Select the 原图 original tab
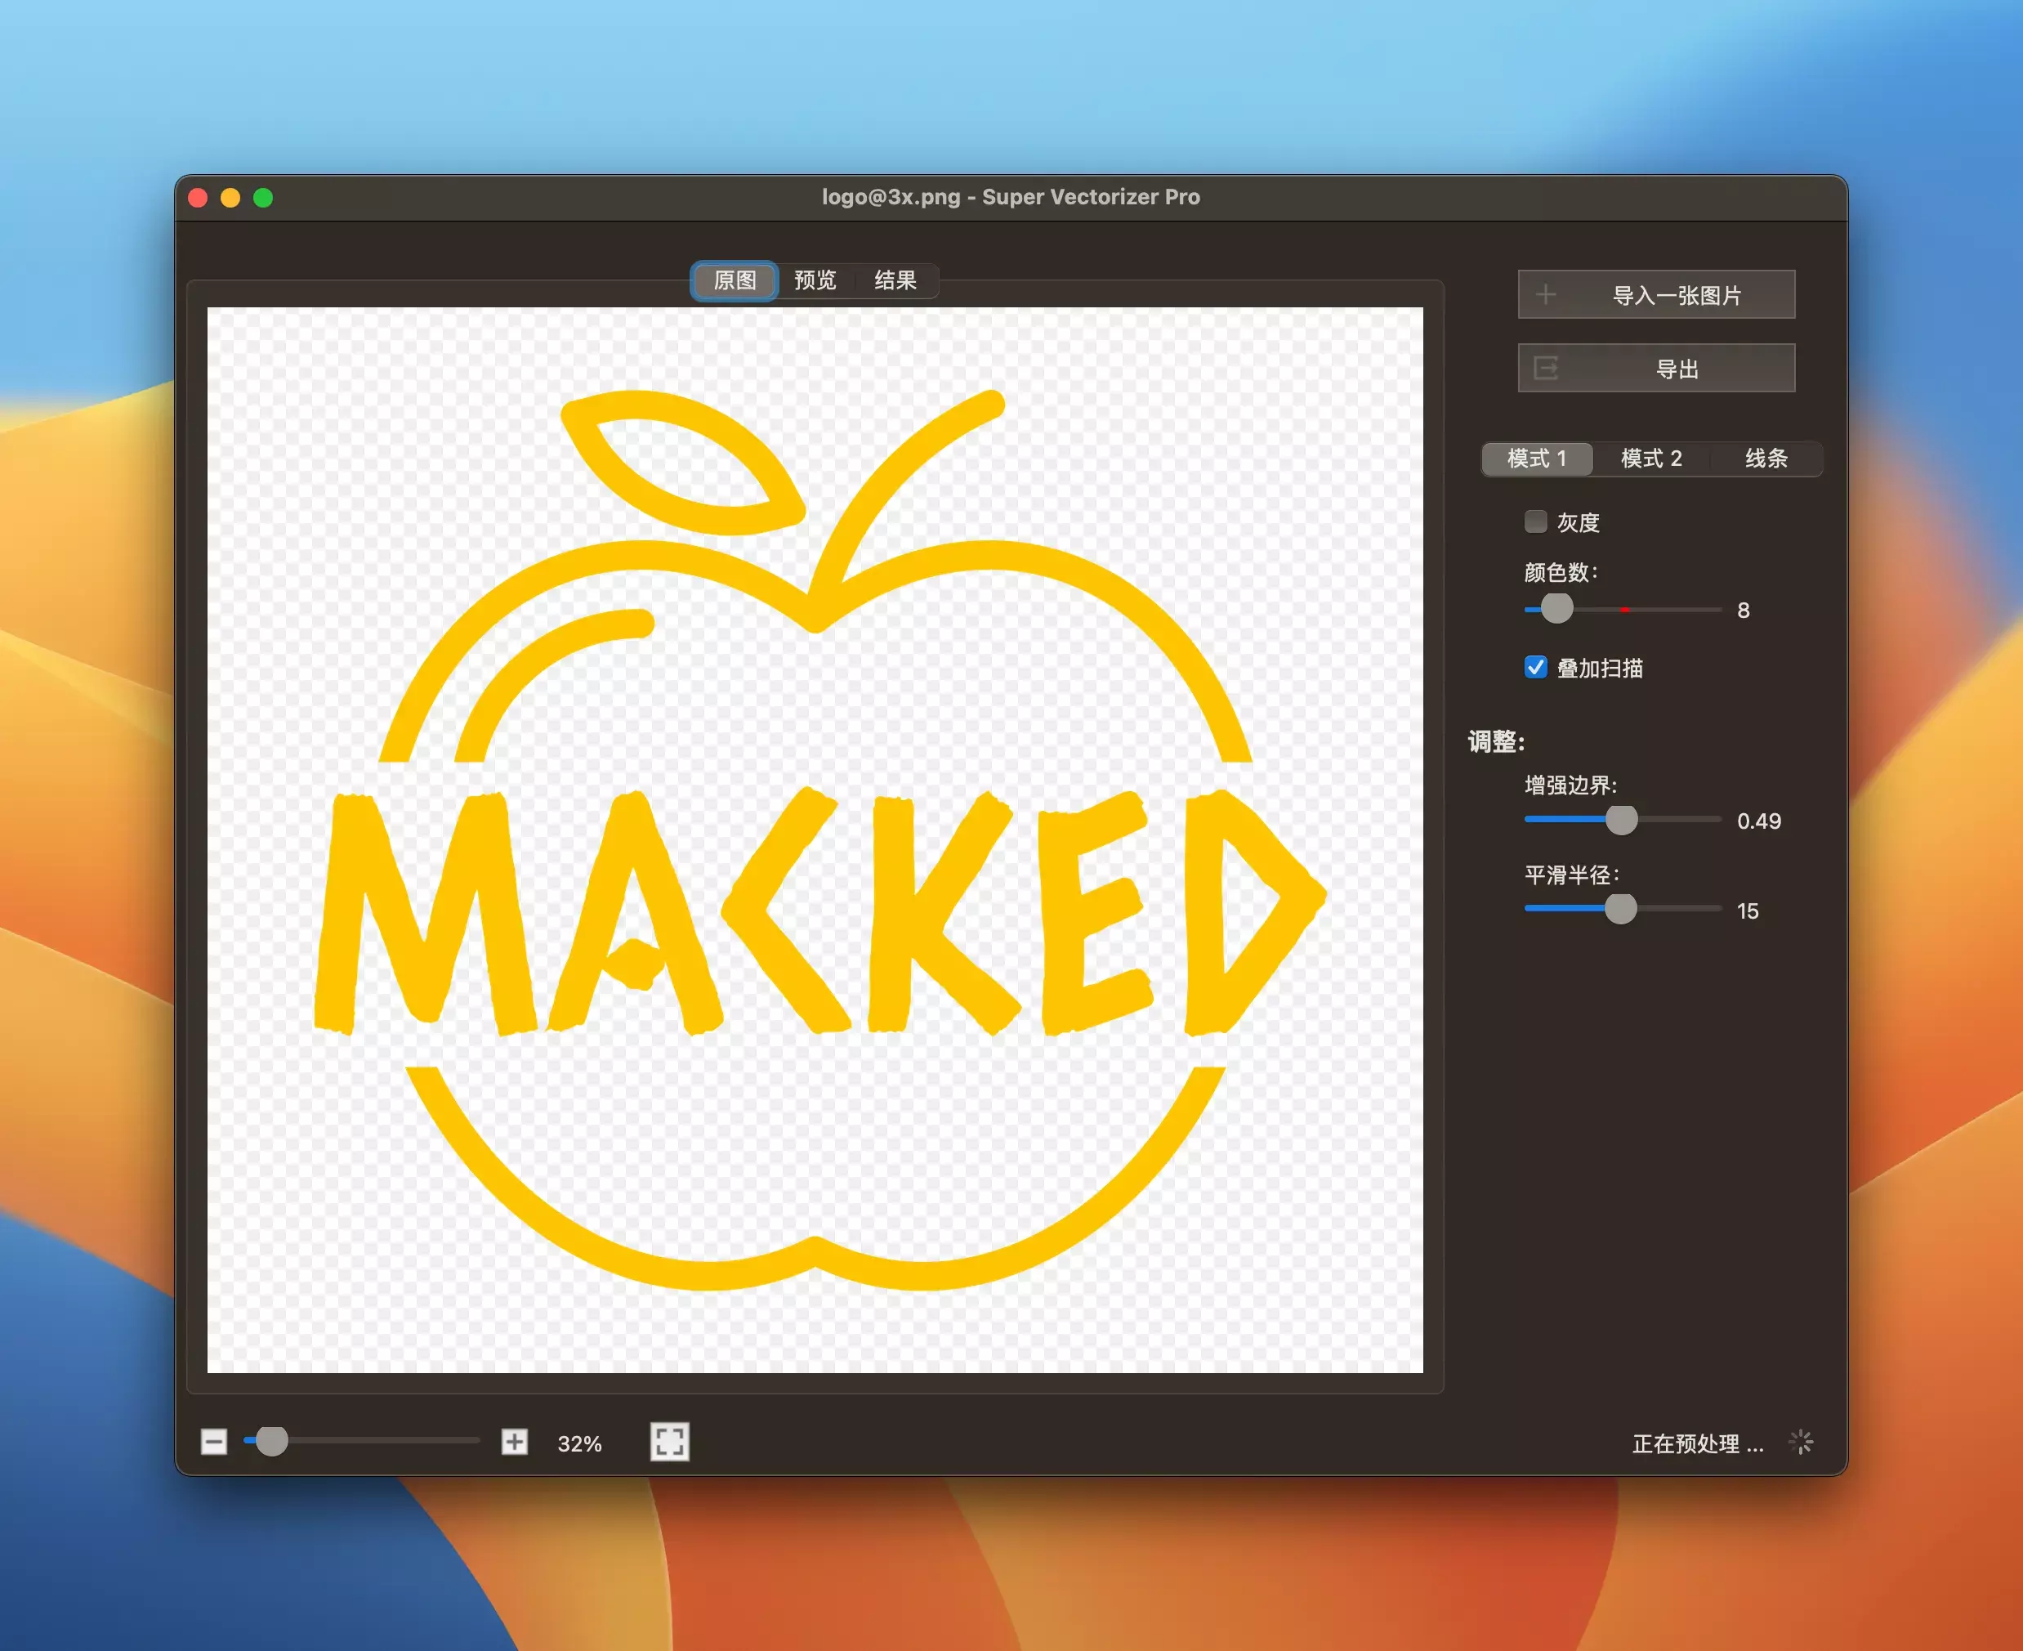 (x=735, y=280)
